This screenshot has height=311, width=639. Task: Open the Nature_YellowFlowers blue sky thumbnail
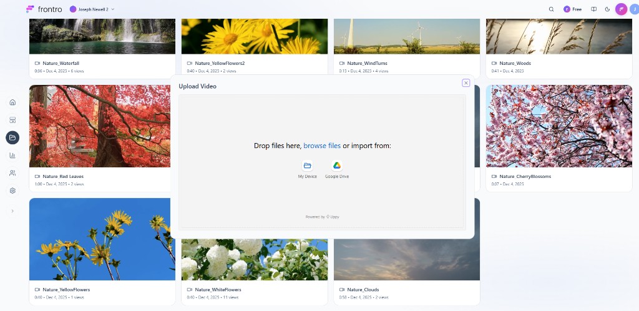pyautogui.click(x=102, y=239)
